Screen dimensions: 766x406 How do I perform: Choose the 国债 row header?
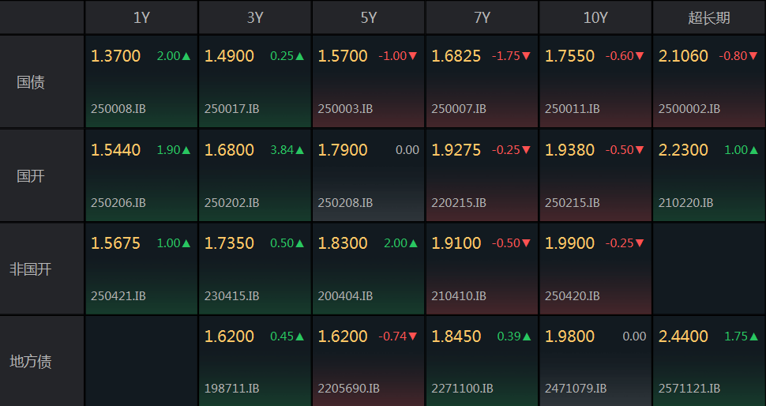pyautogui.click(x=31, y=82)
